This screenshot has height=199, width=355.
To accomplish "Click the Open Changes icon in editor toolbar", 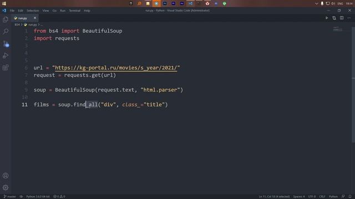I will [x=334, y=18].
